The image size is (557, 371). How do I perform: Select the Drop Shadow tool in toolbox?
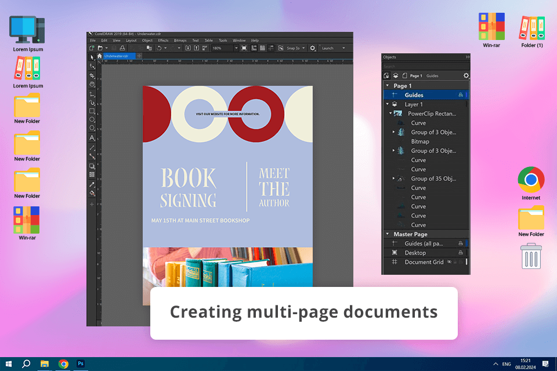click(92, 166)
